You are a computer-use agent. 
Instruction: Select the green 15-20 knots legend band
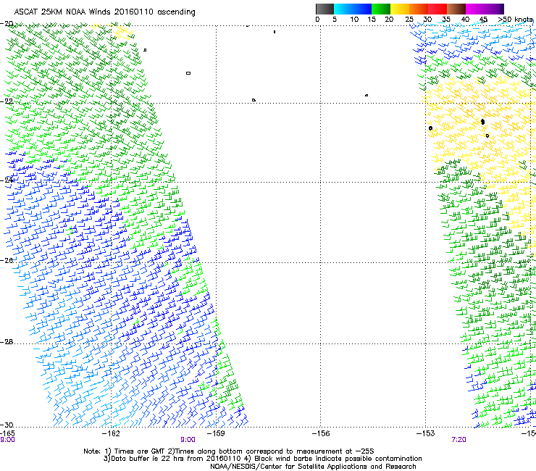click(381, 9)
